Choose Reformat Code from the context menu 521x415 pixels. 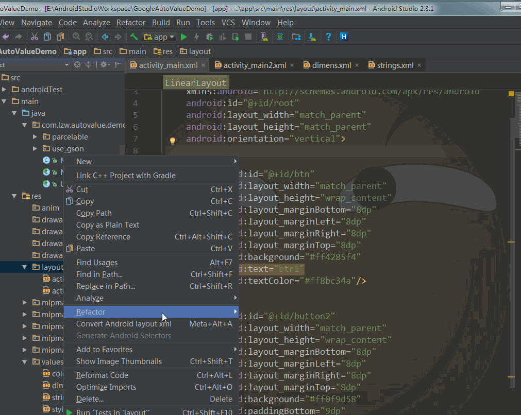pos(103,375)
